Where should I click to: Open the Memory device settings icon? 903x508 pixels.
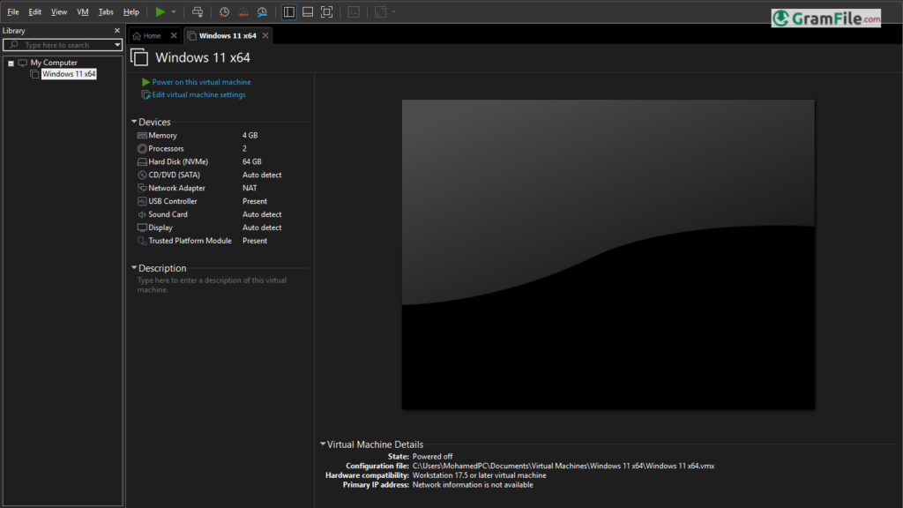point(141,135)
